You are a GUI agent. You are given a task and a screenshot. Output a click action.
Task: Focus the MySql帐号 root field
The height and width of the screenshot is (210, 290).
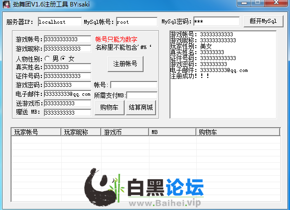coord(137,22)
